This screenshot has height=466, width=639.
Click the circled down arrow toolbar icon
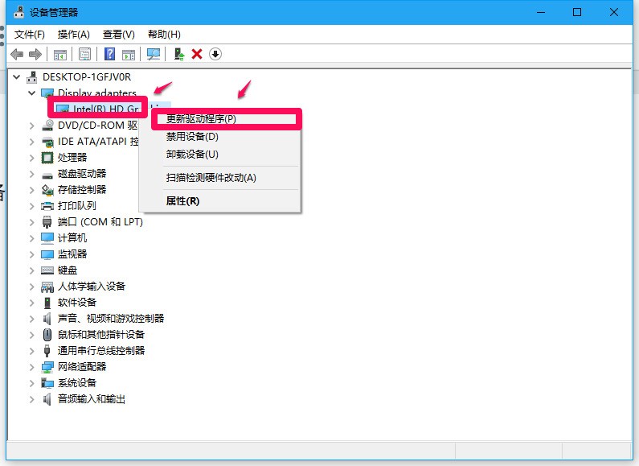(215, 54)
